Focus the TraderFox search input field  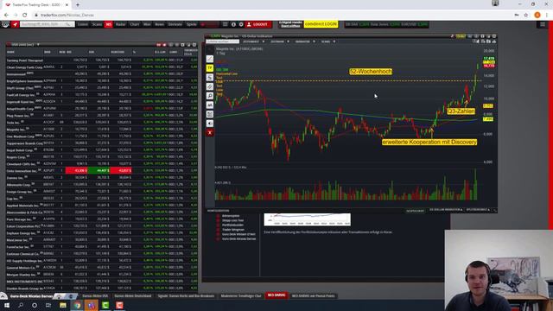click(x=47, y=24)
